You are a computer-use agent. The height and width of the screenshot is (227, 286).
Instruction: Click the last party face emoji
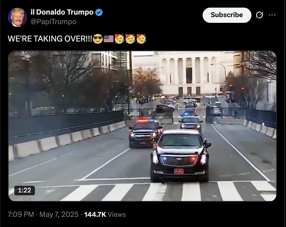(141, 39)
